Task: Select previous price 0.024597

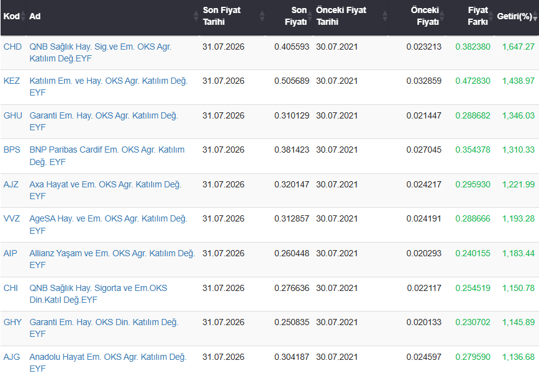Action: tap(424, 357)
